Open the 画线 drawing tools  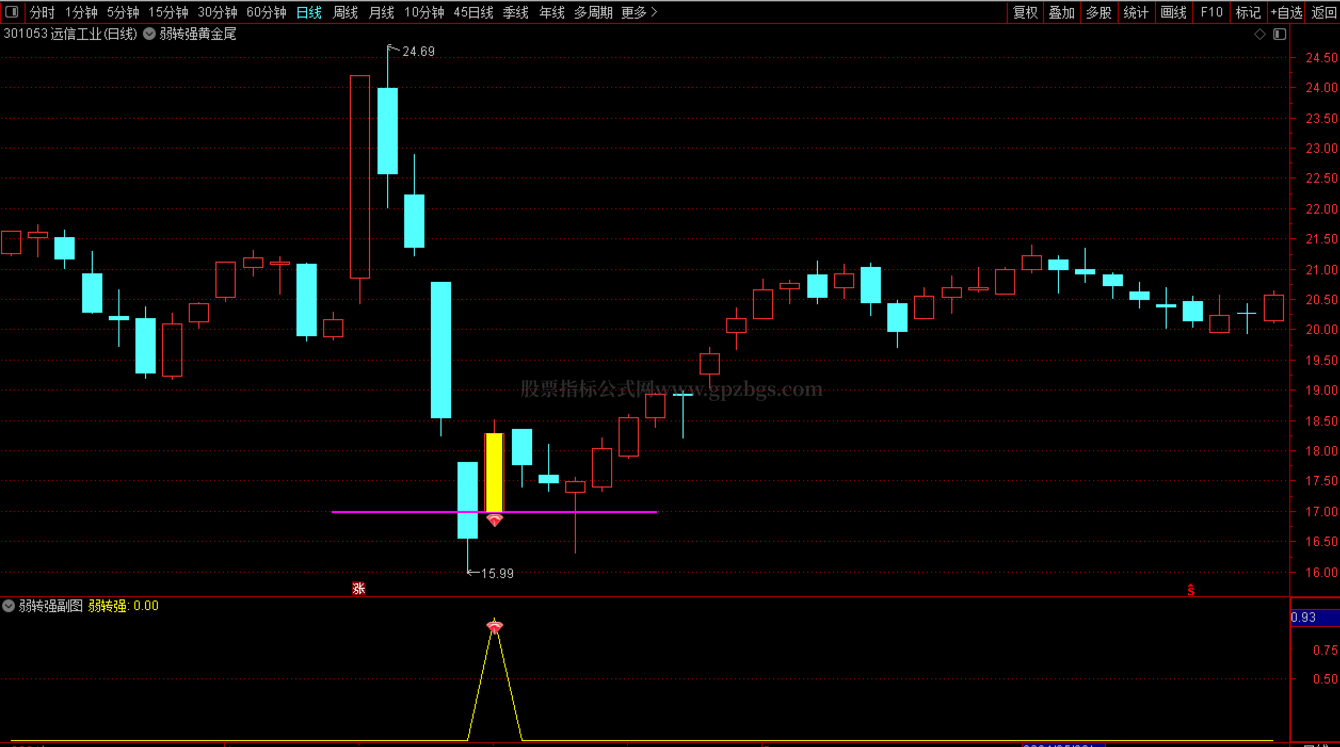(1173, 12)
